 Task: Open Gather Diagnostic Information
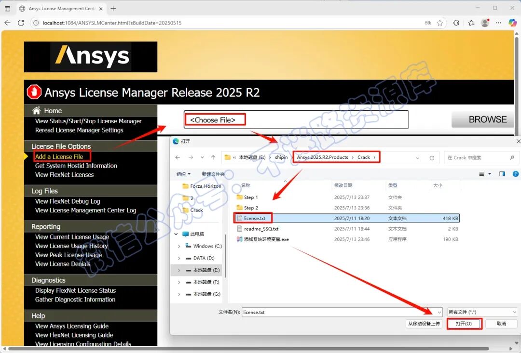coord(75,299)
